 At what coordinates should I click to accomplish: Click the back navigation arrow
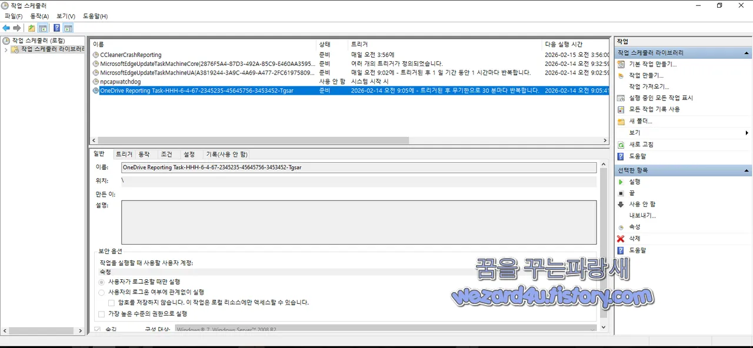(x=6, y=28)
